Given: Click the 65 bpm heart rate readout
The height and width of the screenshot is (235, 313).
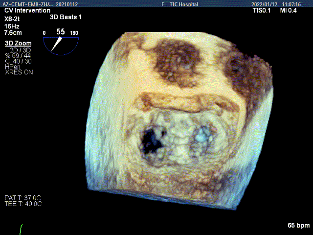Looking at the screenshot, I should [298, 226].
